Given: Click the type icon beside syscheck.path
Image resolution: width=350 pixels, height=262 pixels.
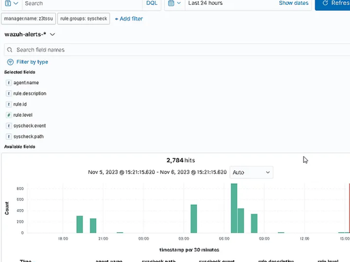Looking at the screenshot, I should click(9, 136).
